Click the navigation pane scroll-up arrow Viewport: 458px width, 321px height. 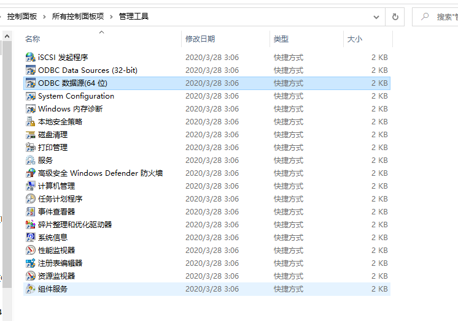(7, 36)
